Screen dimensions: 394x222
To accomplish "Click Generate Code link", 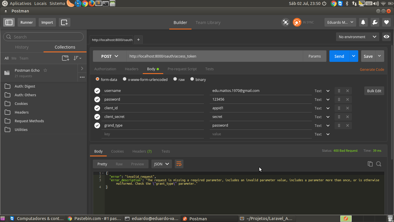I will (x=372, y=69).
